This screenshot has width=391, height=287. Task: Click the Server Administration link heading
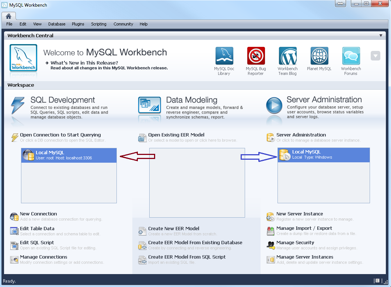(x=301, y=135)
